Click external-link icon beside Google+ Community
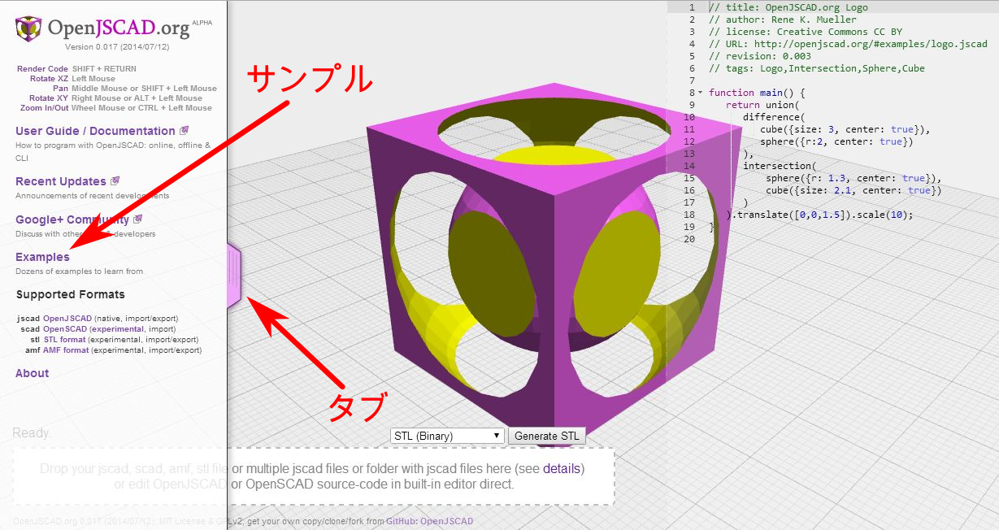Viewport: 999px width, 530px height. point(137,219)
